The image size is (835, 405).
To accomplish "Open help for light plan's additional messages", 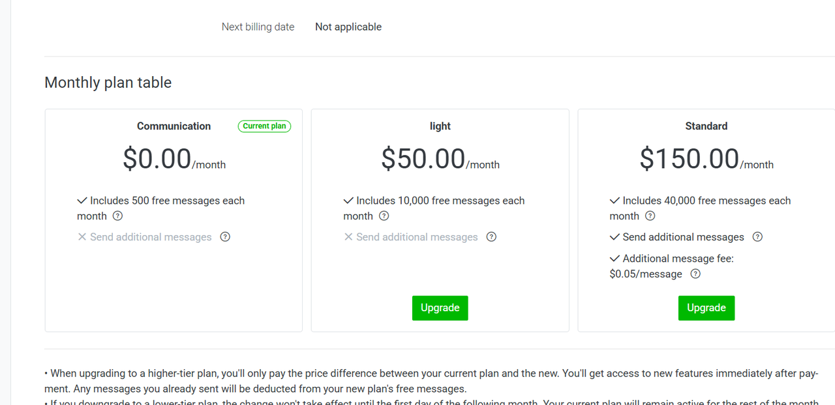I will coord(491,237).
